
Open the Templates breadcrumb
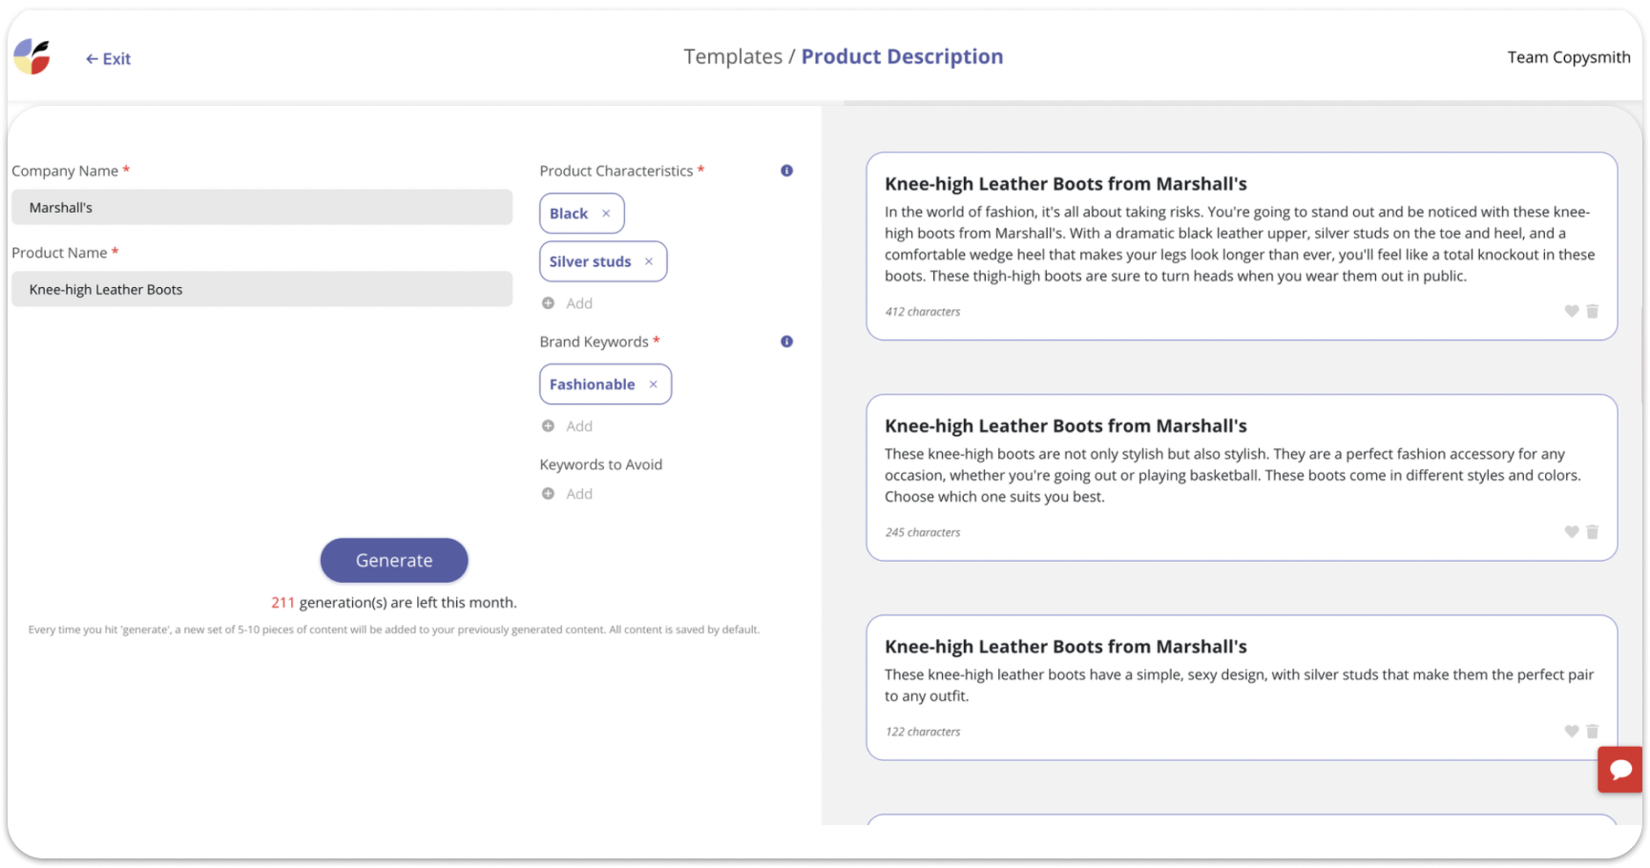point(732,57)
